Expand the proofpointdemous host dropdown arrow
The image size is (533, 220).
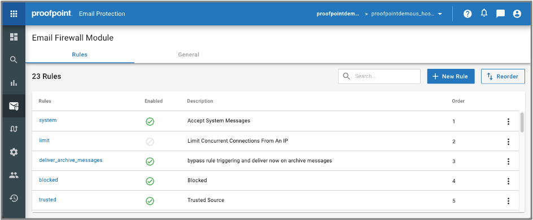click(x=440, y=14)
